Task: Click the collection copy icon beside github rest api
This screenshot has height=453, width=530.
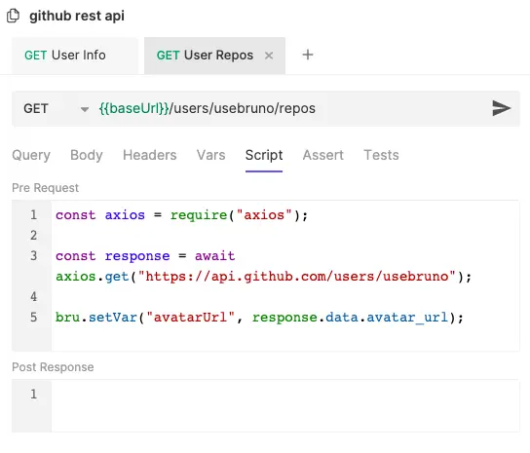Action: (14, 16)
